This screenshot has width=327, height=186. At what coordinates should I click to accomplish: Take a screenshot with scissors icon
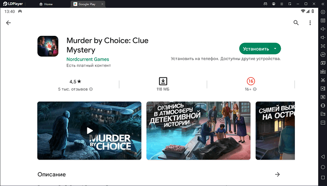pyautogui.click(x=323, y=80)
